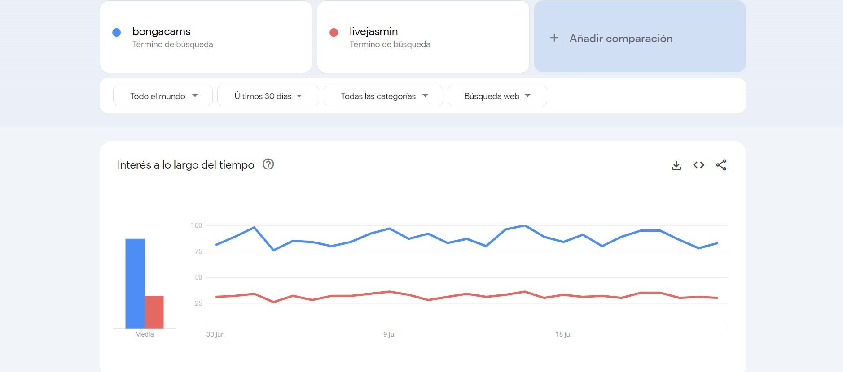
Task: Click the 18 jul date label
Action: coord(563,334)
